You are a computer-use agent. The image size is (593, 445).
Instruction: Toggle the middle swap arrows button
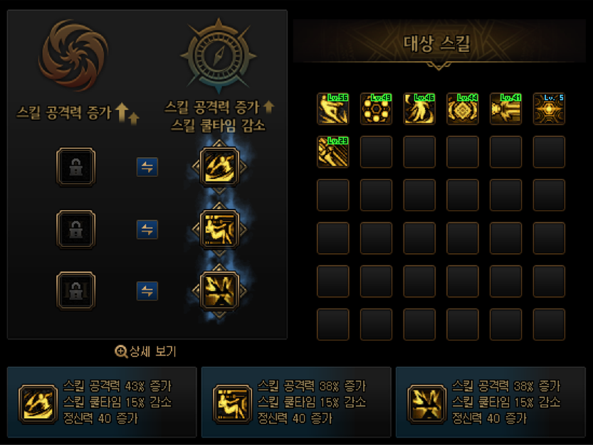pos(147,230)
